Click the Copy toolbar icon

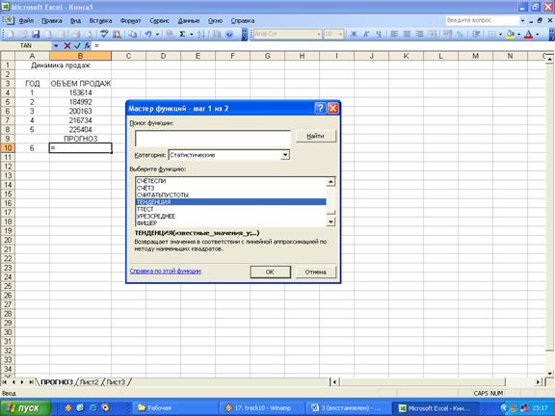click(133, 34)
